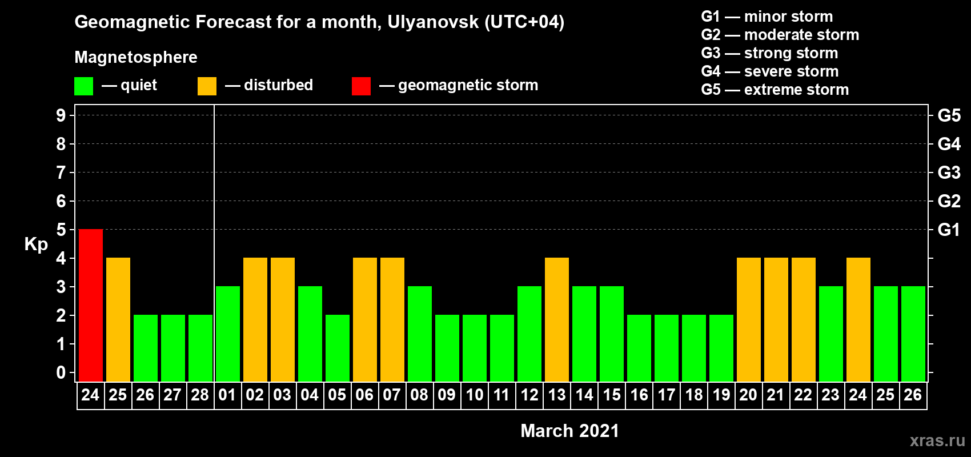Click the green quiet legend swatch
Screen dimensions: 971x457
point(83,86)
